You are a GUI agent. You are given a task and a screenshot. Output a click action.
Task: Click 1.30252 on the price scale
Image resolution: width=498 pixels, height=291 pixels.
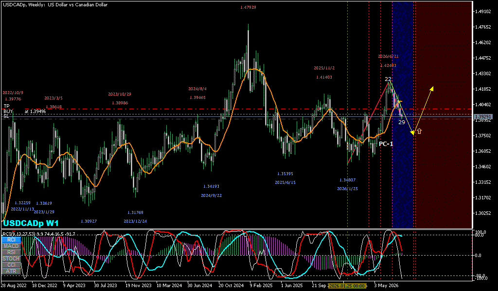[483, 213]
